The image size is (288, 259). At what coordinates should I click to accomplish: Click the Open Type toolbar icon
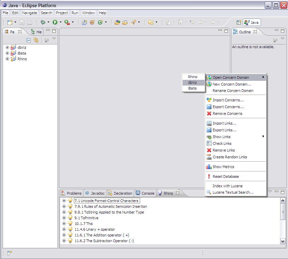pyautogui.click(x=117, y=22)
